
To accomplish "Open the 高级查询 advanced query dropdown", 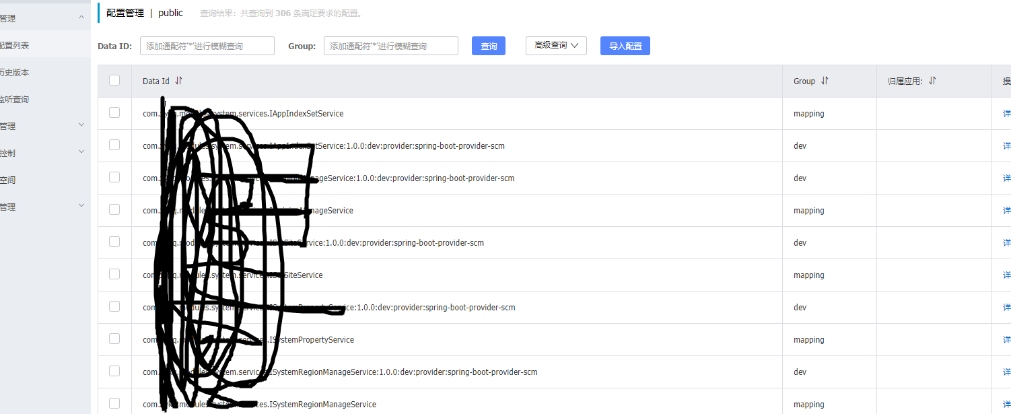I will tap(556, 46).
